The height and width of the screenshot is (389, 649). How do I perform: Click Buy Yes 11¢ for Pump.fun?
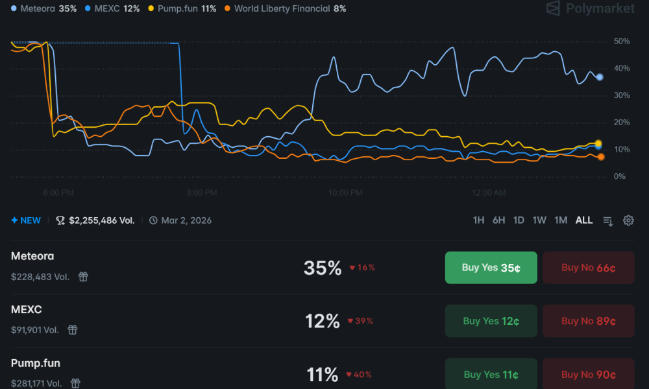pos(491,374)
